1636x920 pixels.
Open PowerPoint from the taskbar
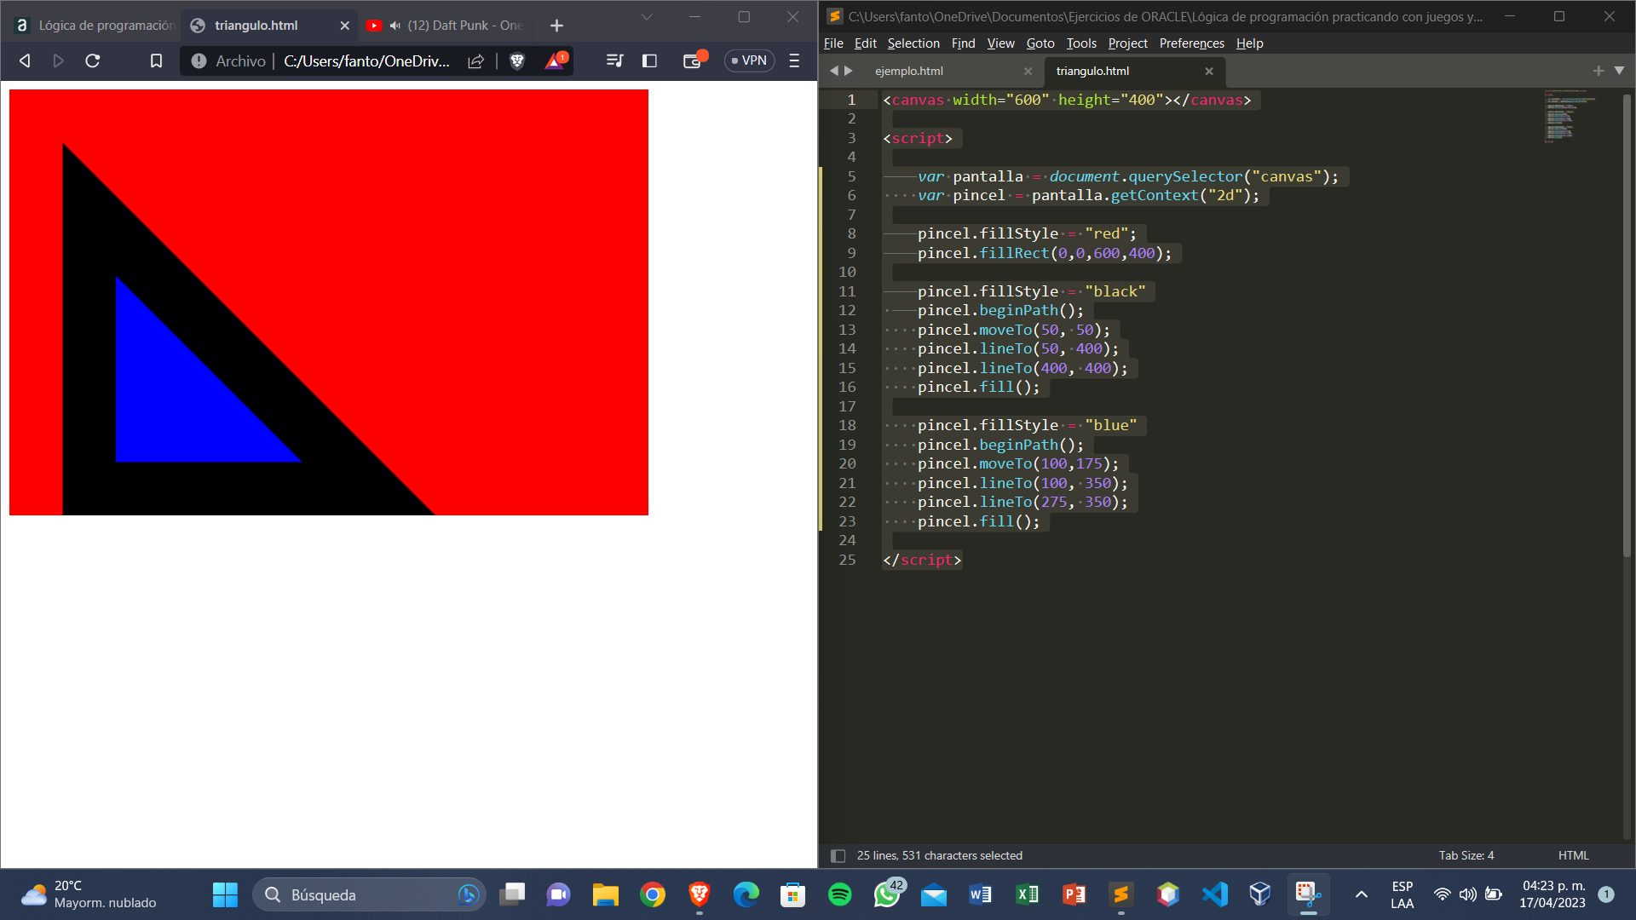pyautogui.click(x=1074, y=894)
